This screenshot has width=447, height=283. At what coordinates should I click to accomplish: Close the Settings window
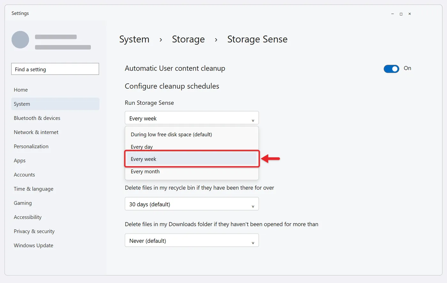410,14
